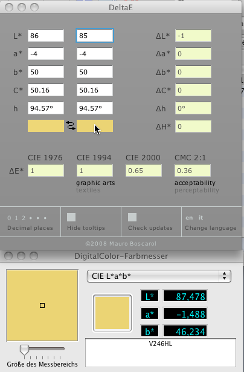Image resolution: width=244 pixels, height=372 pixels.
Task: Toggle the Check updates checkbox
Action: coord(132,217)
